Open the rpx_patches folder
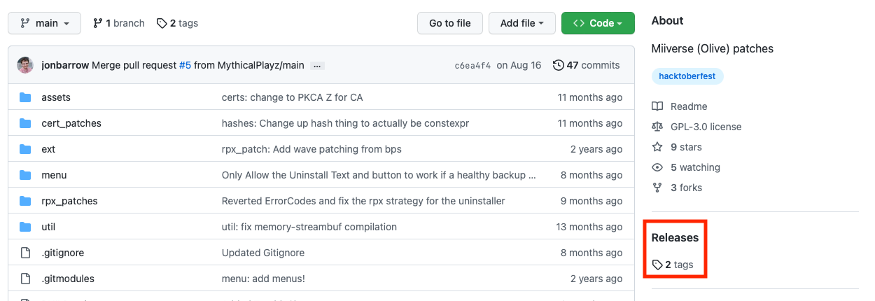This screenshot has width=875, height=301. [x=69, y=201]
